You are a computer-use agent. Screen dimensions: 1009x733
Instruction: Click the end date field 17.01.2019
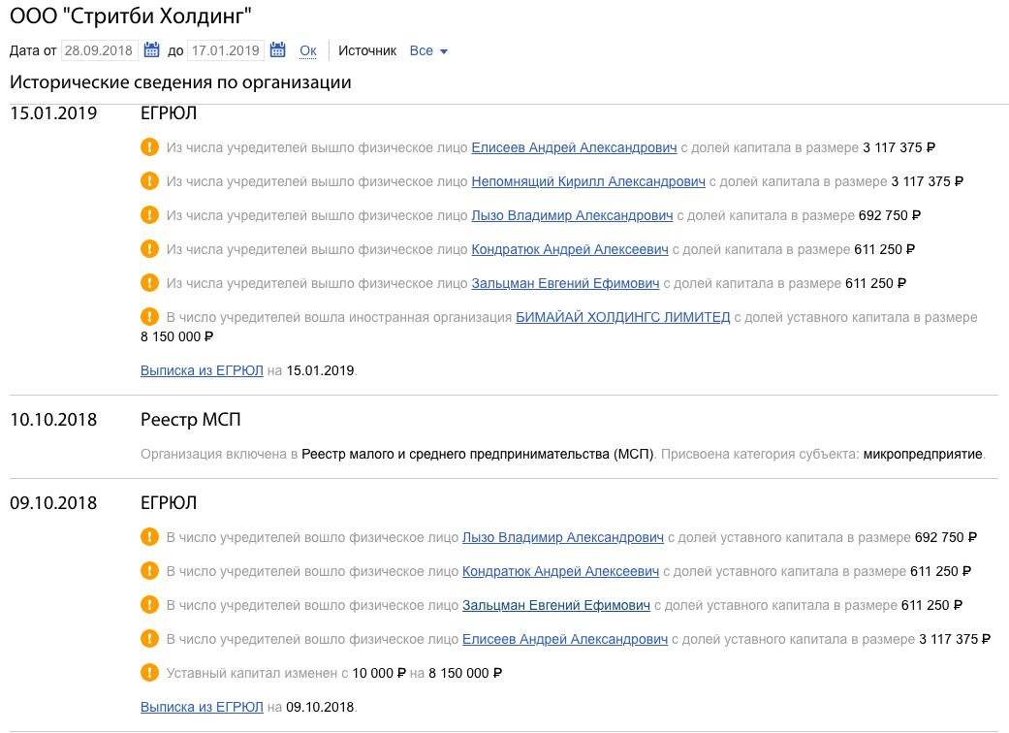(226, 50)
